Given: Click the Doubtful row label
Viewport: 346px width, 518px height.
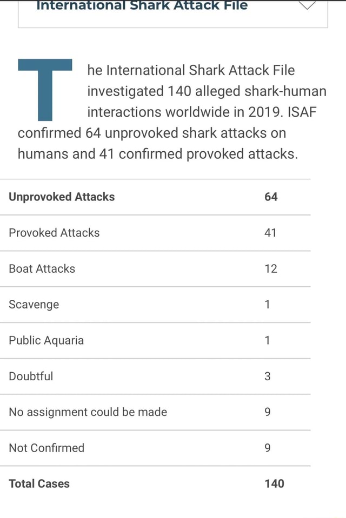Looking at the screenshot, I should (x=30, y=376).
